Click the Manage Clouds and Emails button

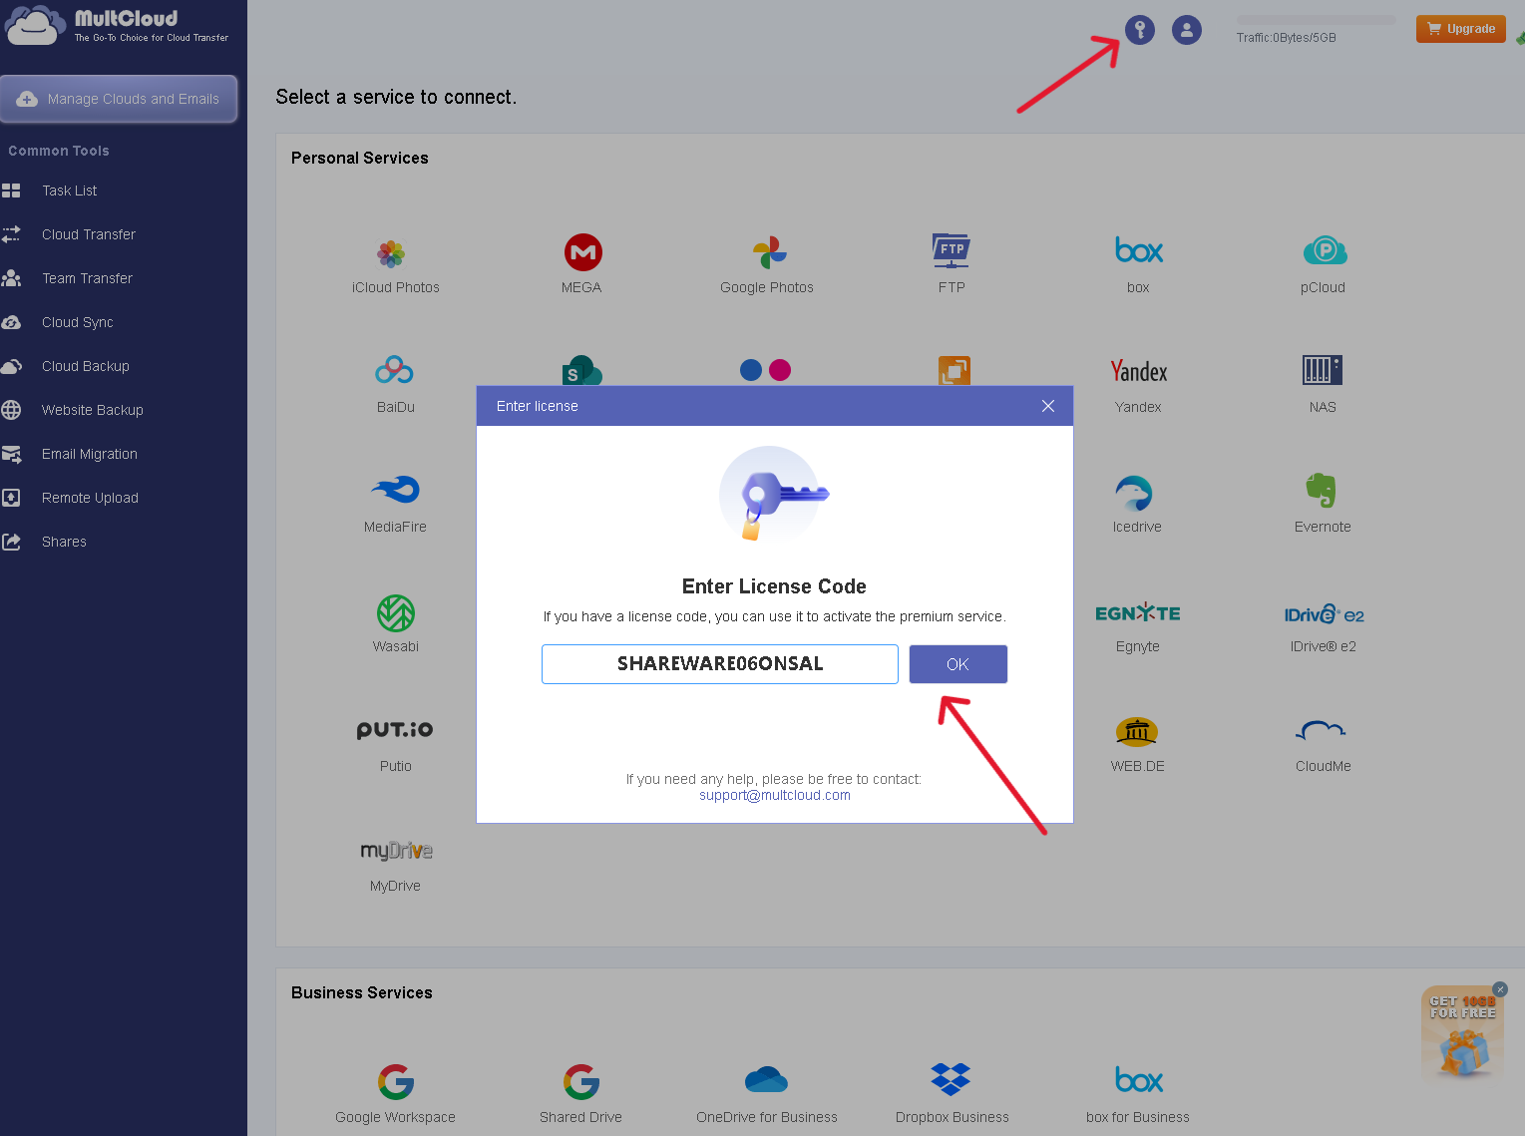coord(119,99)
